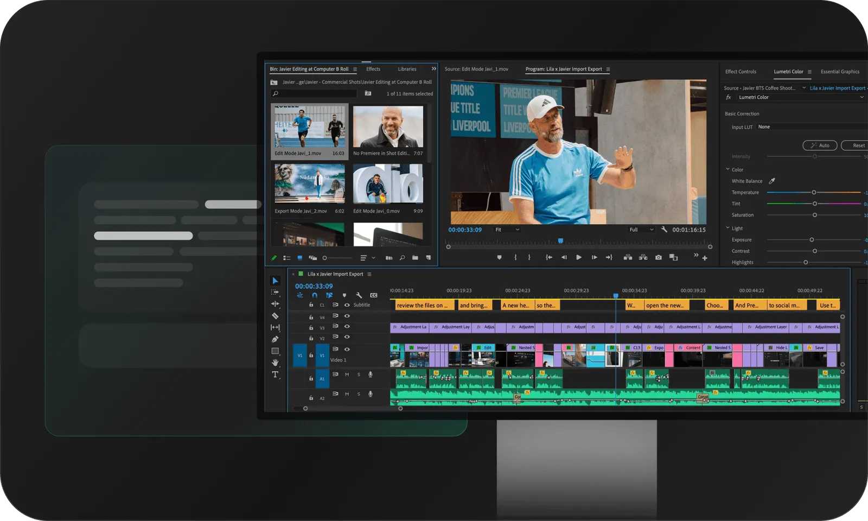Image resolution: width=868 pixels, height=521 pixels.
Task: Click the White Balance eyedropper
Action: pyautogui.click(x=772, y=181)
